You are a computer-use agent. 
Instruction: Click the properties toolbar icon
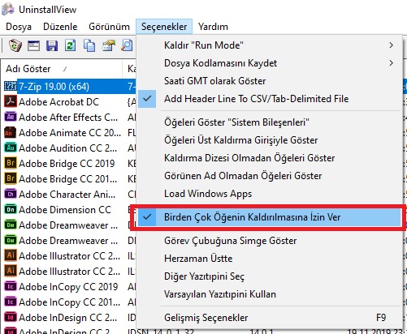coord(109,45)
